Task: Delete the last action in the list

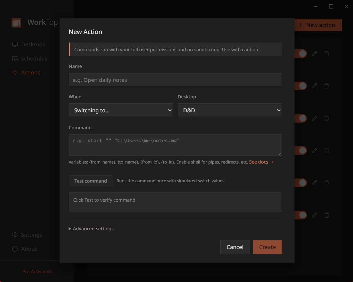Action: tap(326, 215)
